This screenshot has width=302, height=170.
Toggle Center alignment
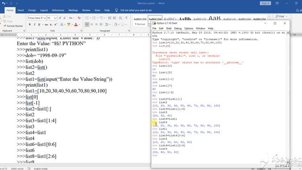tap(92, 25)
